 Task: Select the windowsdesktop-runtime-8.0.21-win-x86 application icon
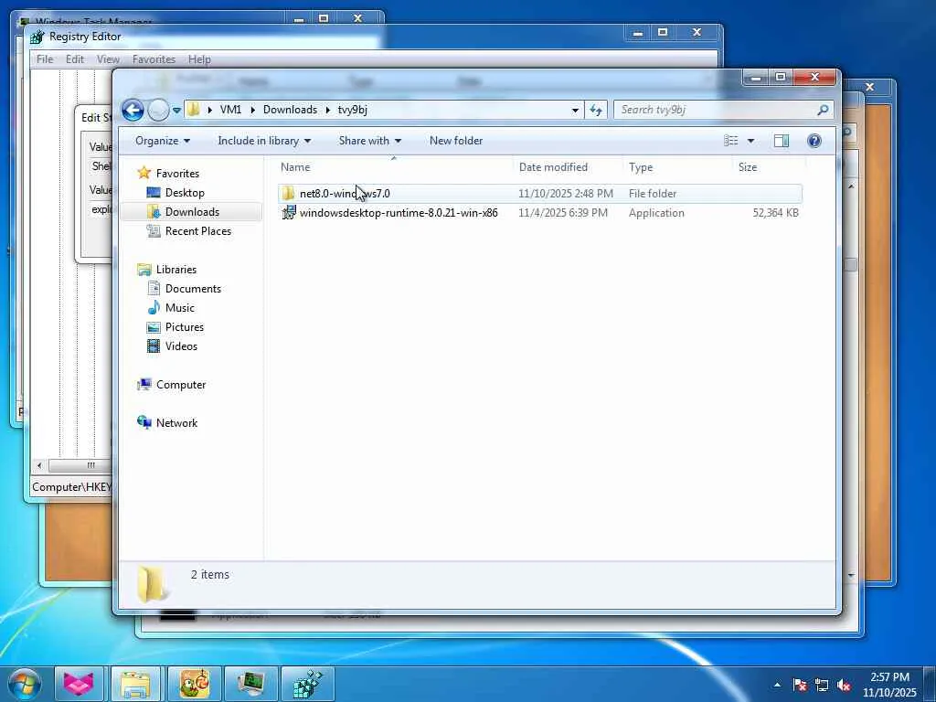[x=289, y=212]
